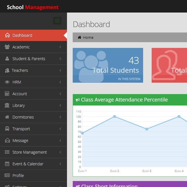Select the Message menu label
Viewport: 187px width, 187px height.
click(20, 141)
